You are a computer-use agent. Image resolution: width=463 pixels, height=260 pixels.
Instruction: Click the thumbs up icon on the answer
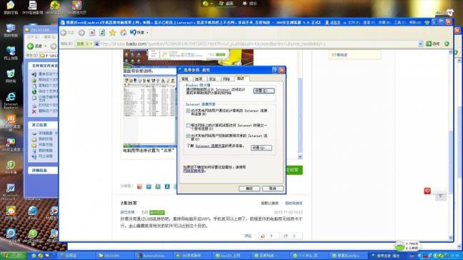click(263, 236)
